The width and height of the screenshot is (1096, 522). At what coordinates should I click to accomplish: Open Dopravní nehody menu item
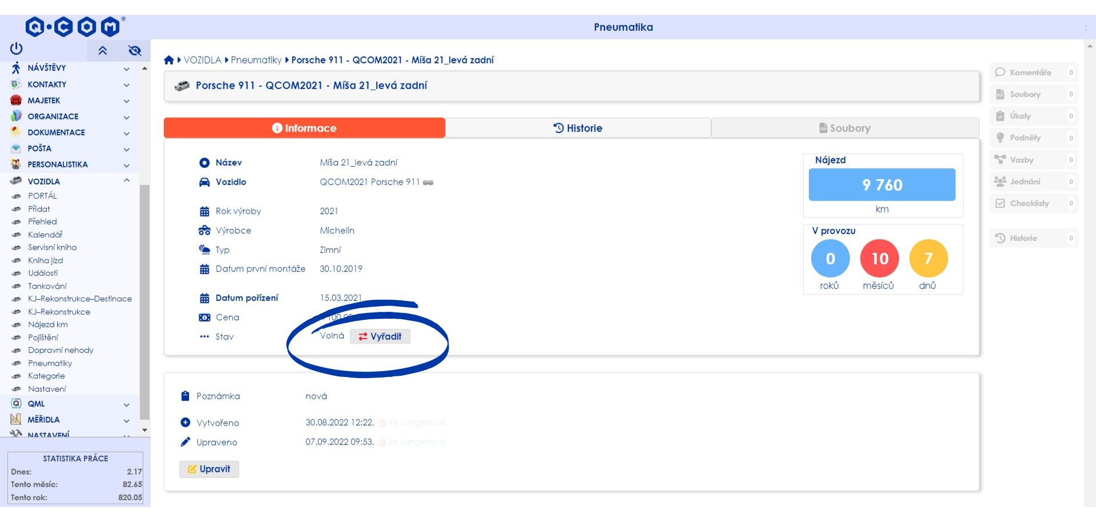point(61,350)
